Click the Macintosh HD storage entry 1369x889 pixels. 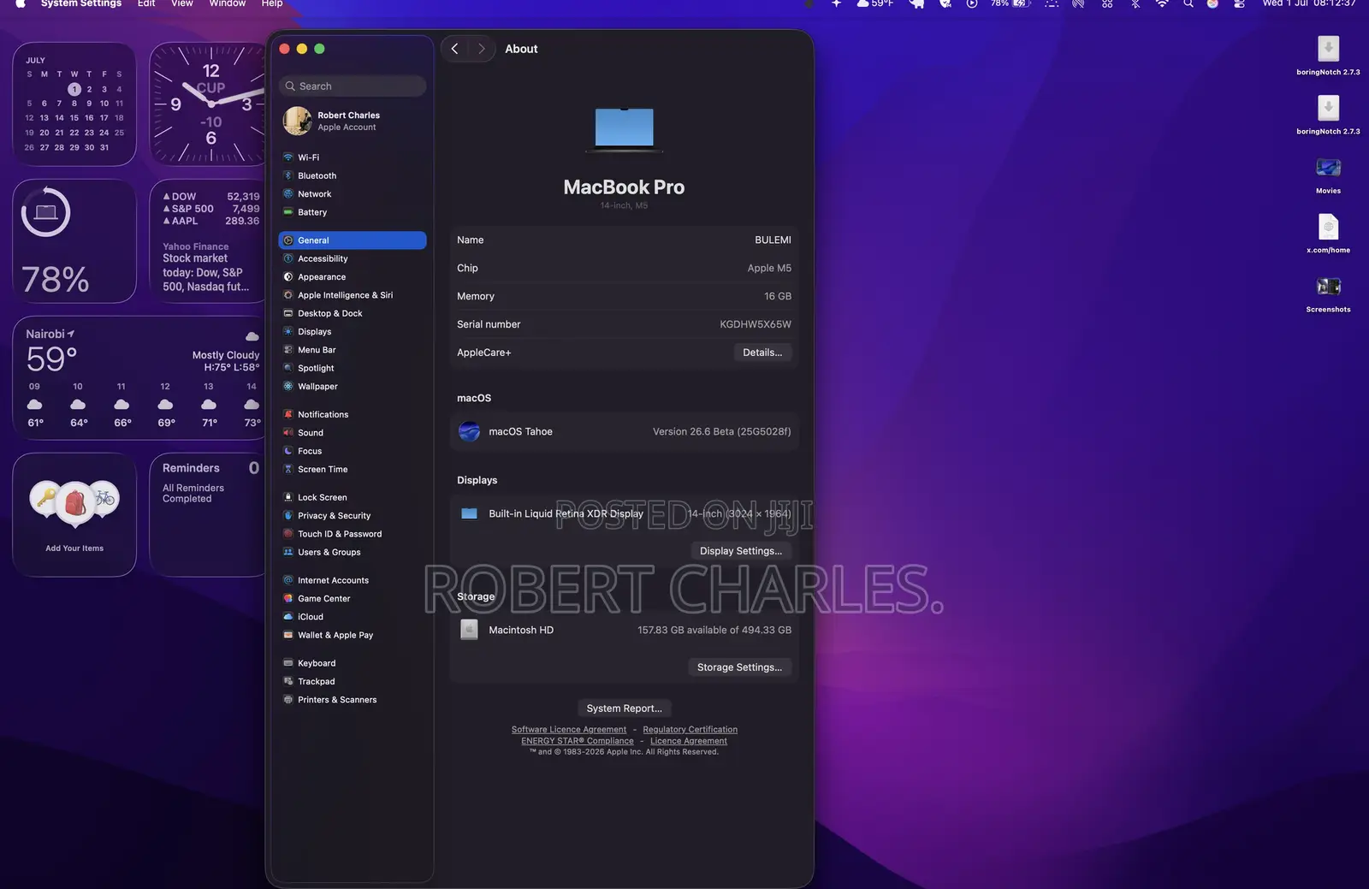click(x=625, y=631)
